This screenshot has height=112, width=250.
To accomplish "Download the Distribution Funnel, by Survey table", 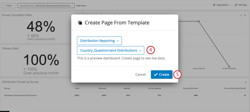I will coord(246,82).
